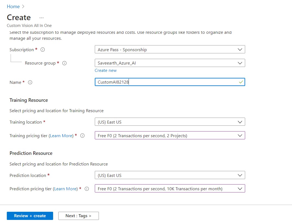Viewport: 292px width, 224px height.
Task: Open the Subscription dropdown
Action: [x=170, y=50]
